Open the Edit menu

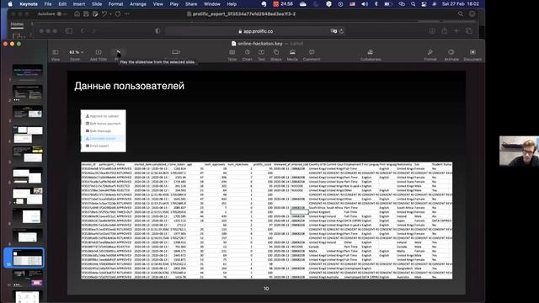point(62,4)
